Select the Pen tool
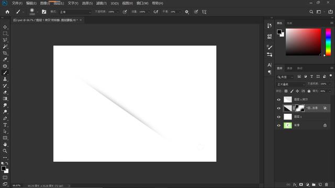 tap(5, 119)
